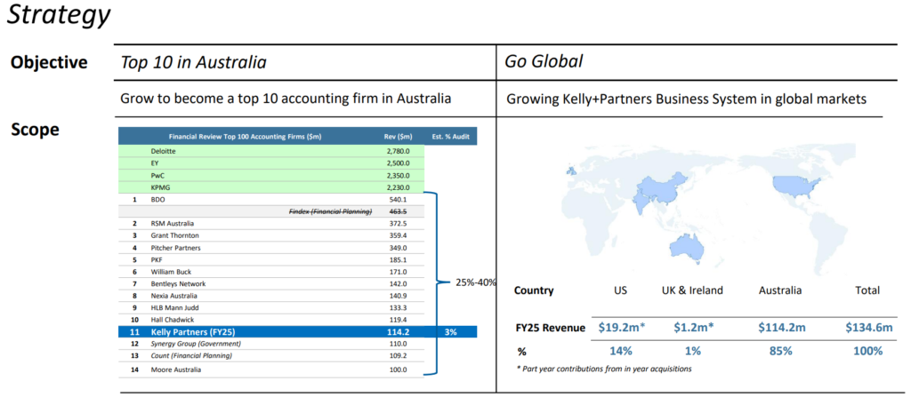The height and width of the screenshot is (397, 911).
Task: Click the 'EY' firm name
Action: 154,163
